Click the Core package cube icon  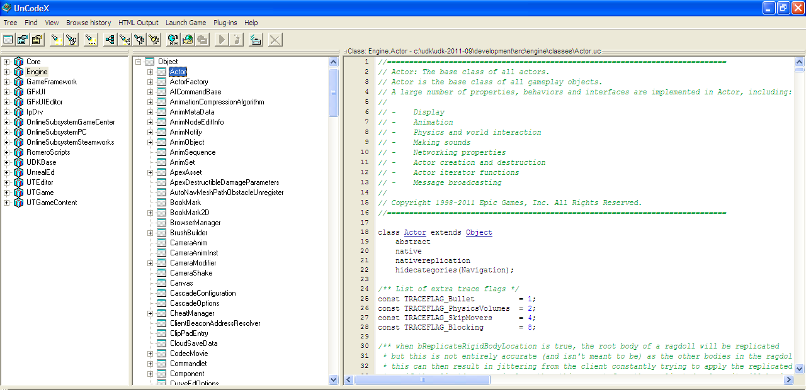pyautogui.click(x=18, y=62)
